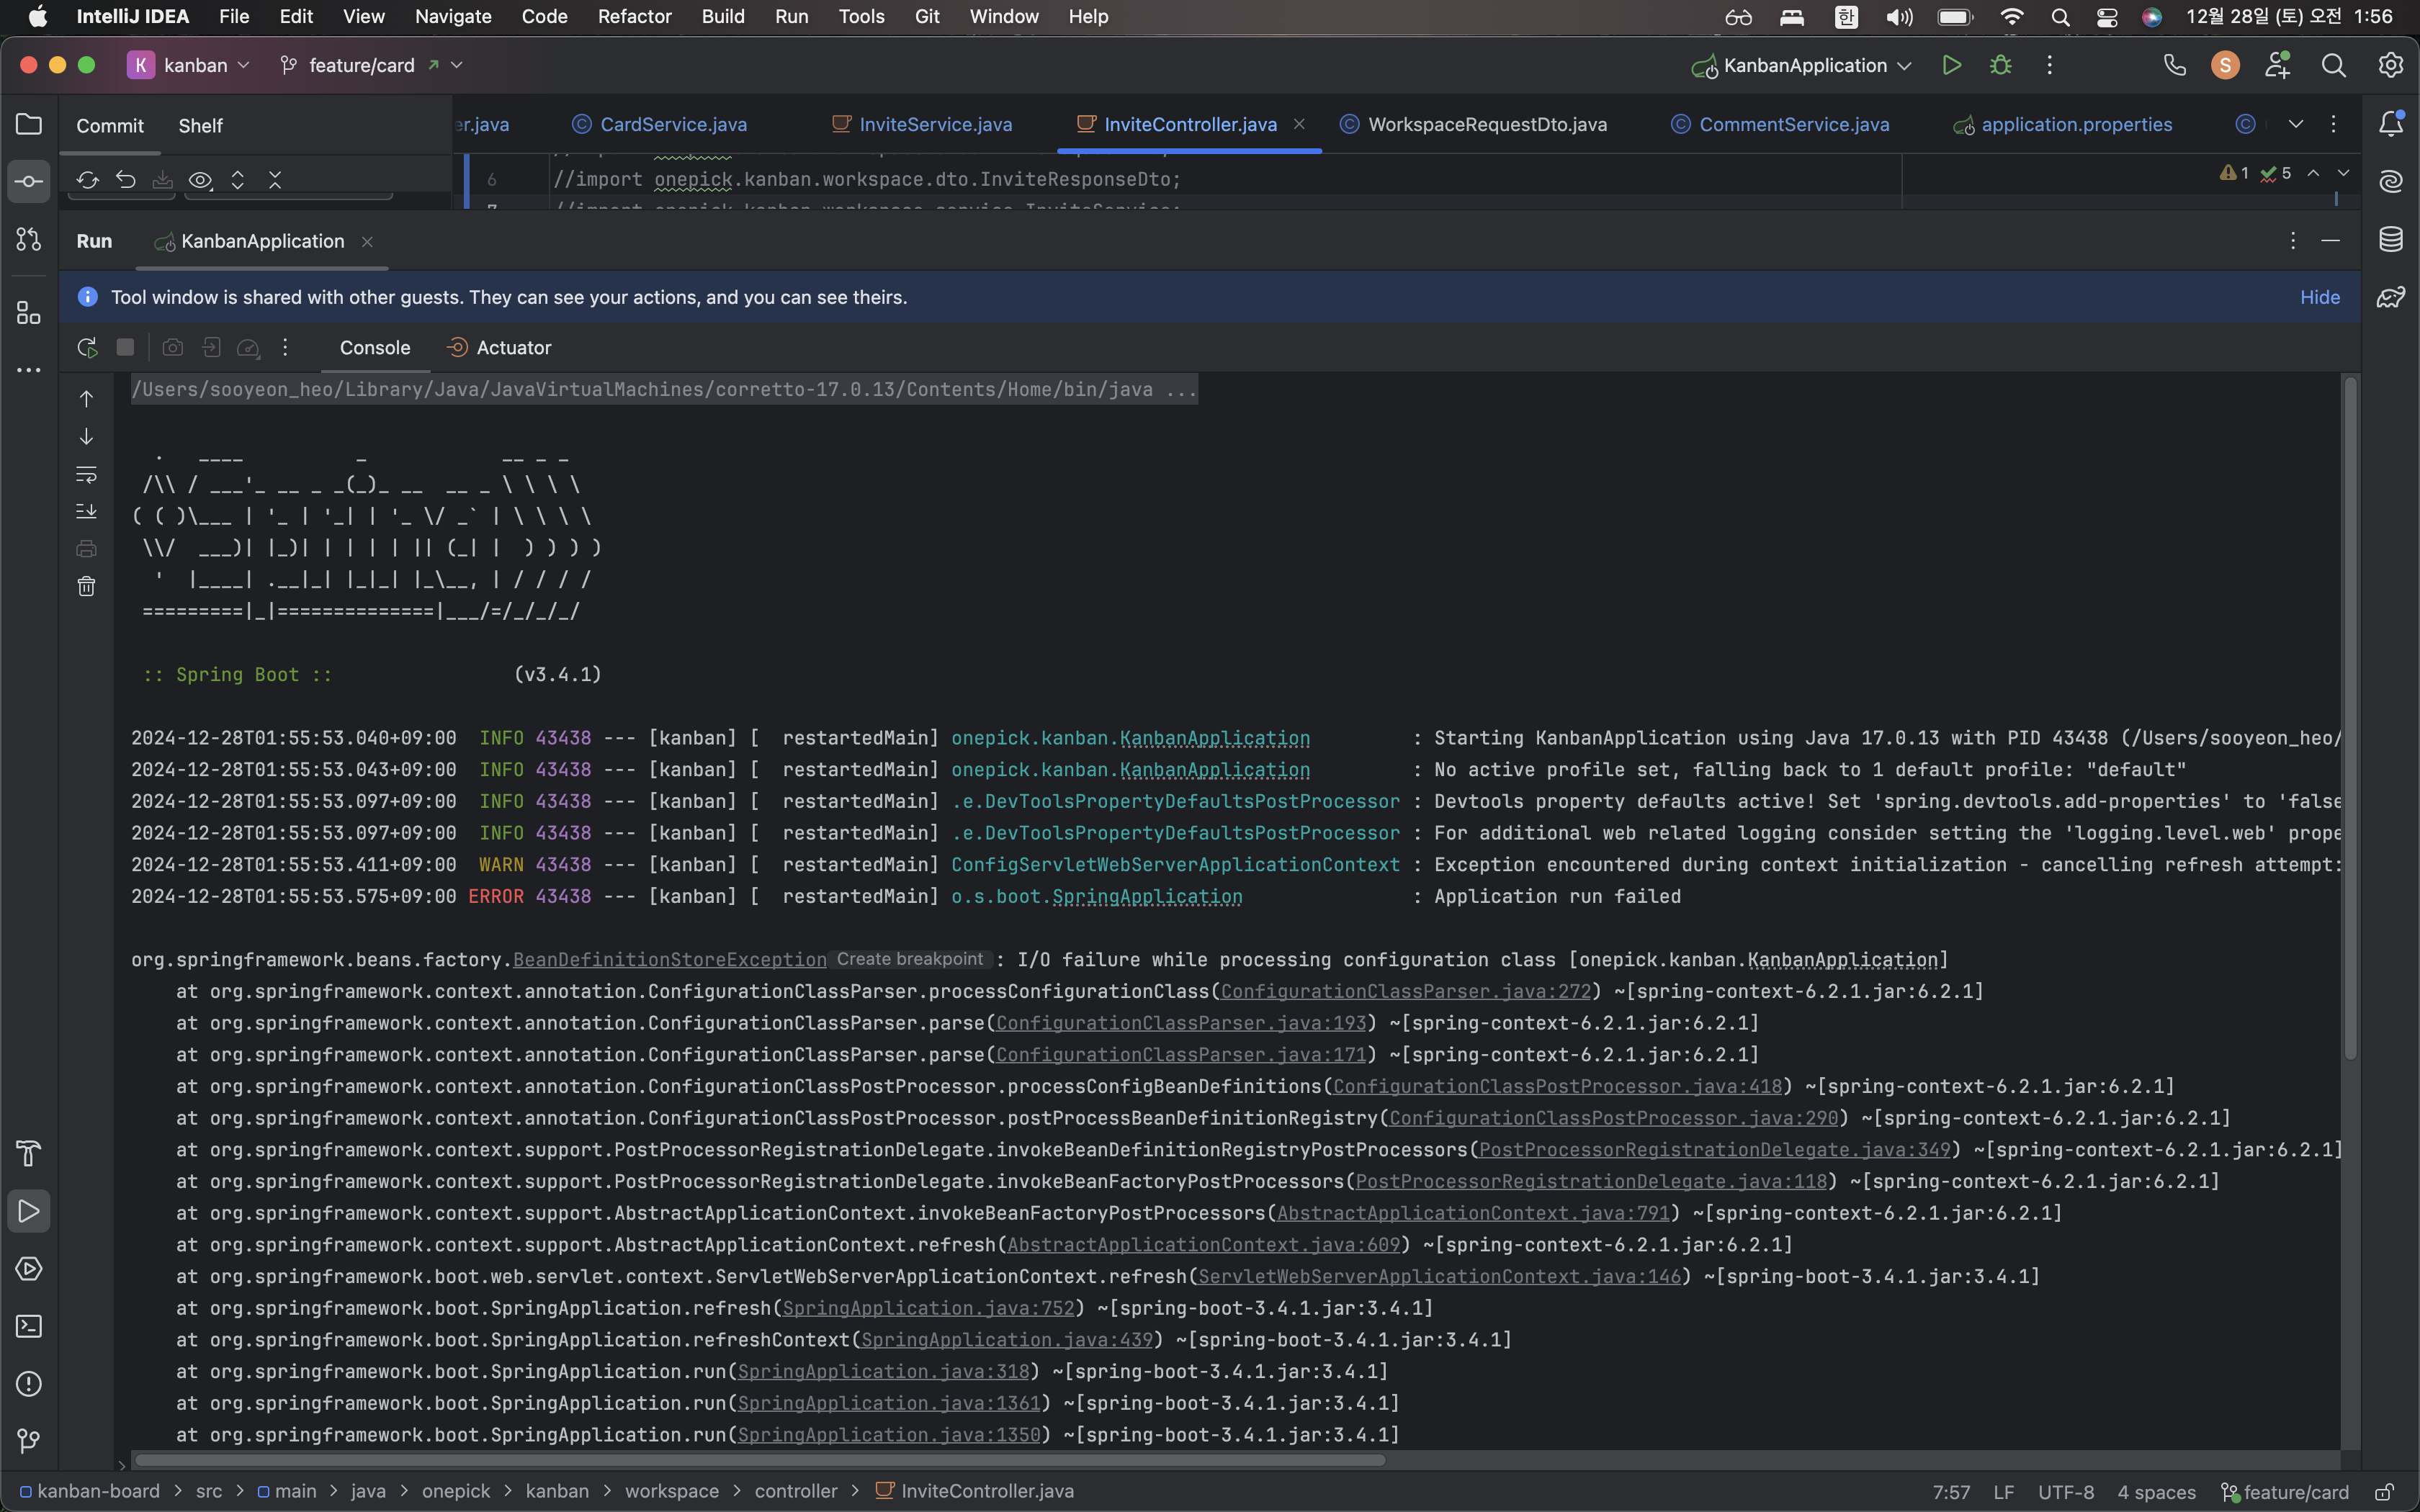Screen dimensions: 2420x1512
Task: Go to previous highlighted error arrow
Action: [2313, 173]
